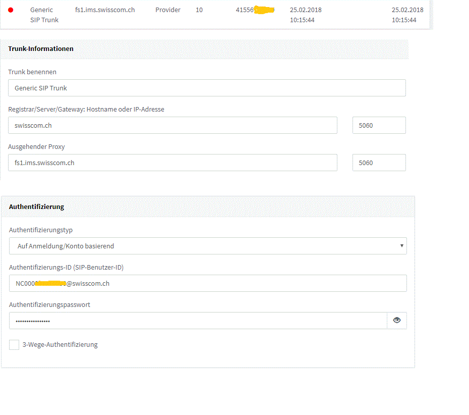The width and height of the screenshot is (469, 415).
Task: Click the value 10 in trunk row
Action: coord(199,10)
